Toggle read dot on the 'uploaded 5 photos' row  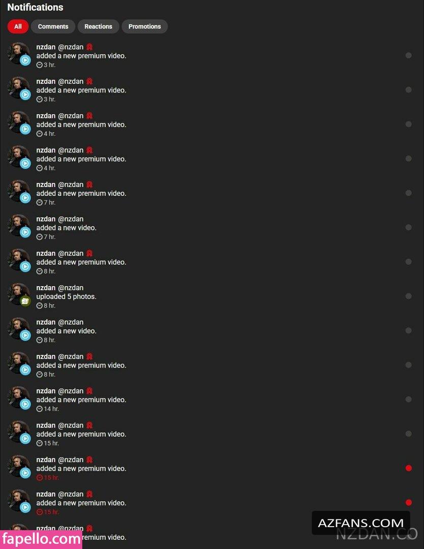pos(408,296)
